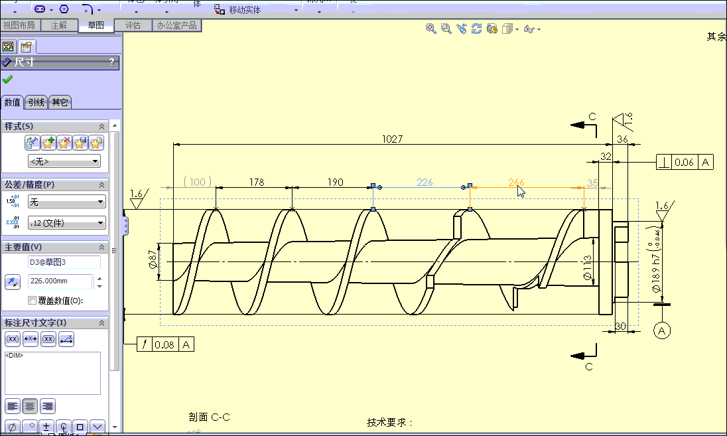Click the plus/minus symbol button

click(46, 426)
